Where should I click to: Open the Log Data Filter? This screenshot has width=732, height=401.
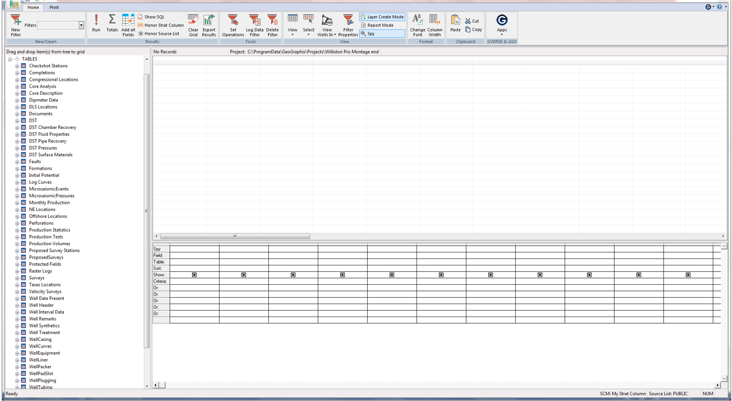[254, 25]
